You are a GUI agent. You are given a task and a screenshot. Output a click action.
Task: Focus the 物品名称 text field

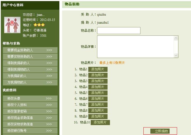point(119,31)
